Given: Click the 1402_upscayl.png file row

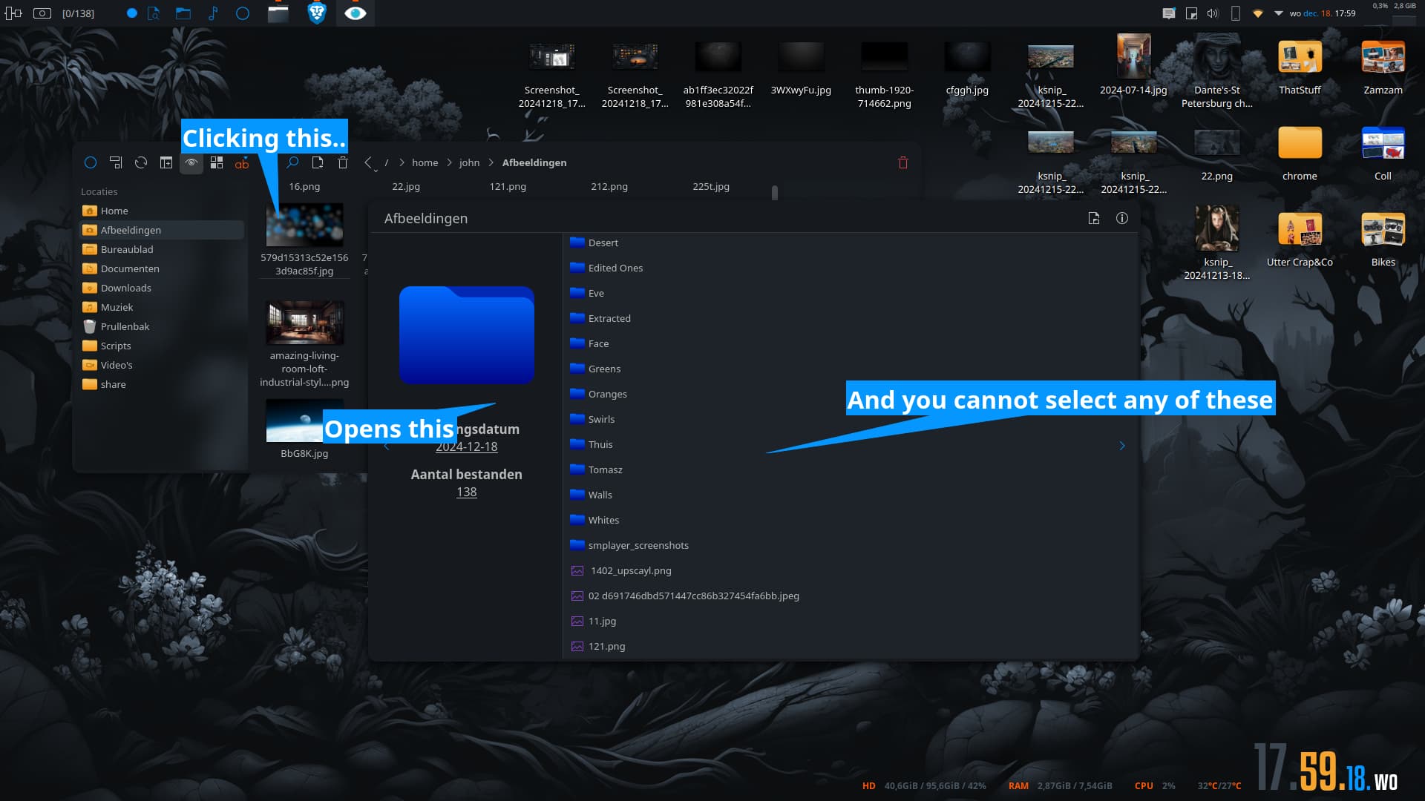Looking at the screenshot, I should (850, 570).
